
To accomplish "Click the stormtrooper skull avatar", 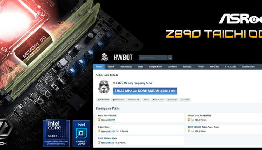I will (104, 87).
